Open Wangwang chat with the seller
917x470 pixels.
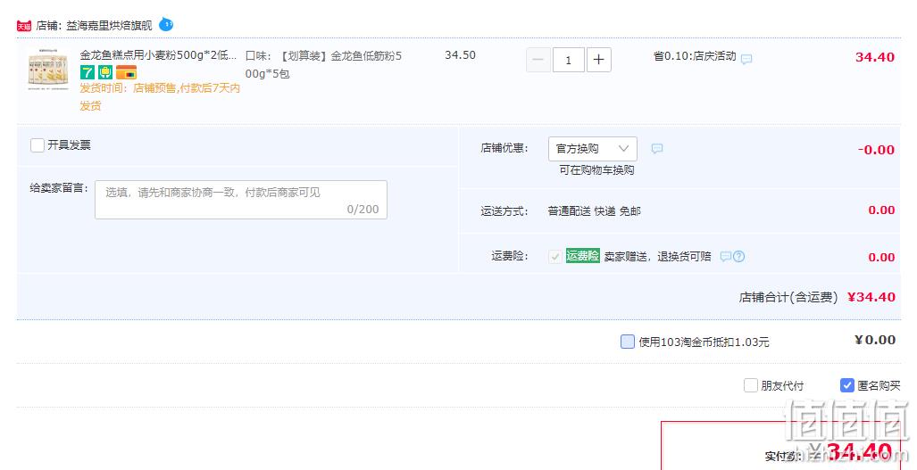click(166, 24)
